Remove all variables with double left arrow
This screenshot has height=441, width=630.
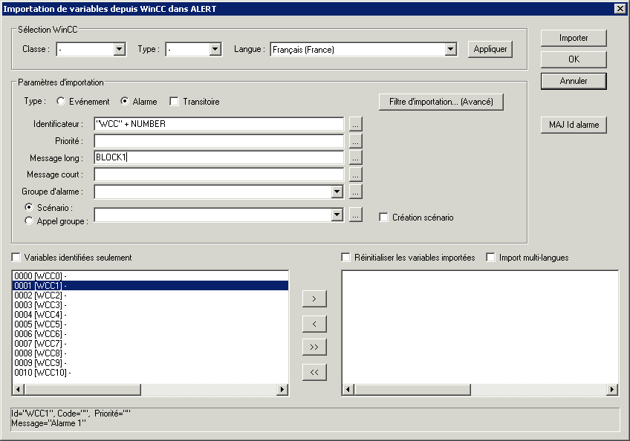[314, 372]
